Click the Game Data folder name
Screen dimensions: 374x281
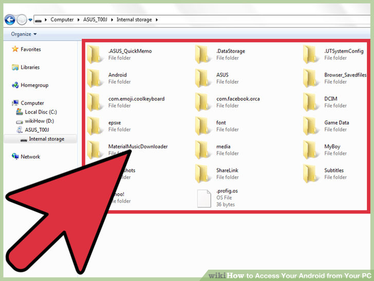[336, 122]
